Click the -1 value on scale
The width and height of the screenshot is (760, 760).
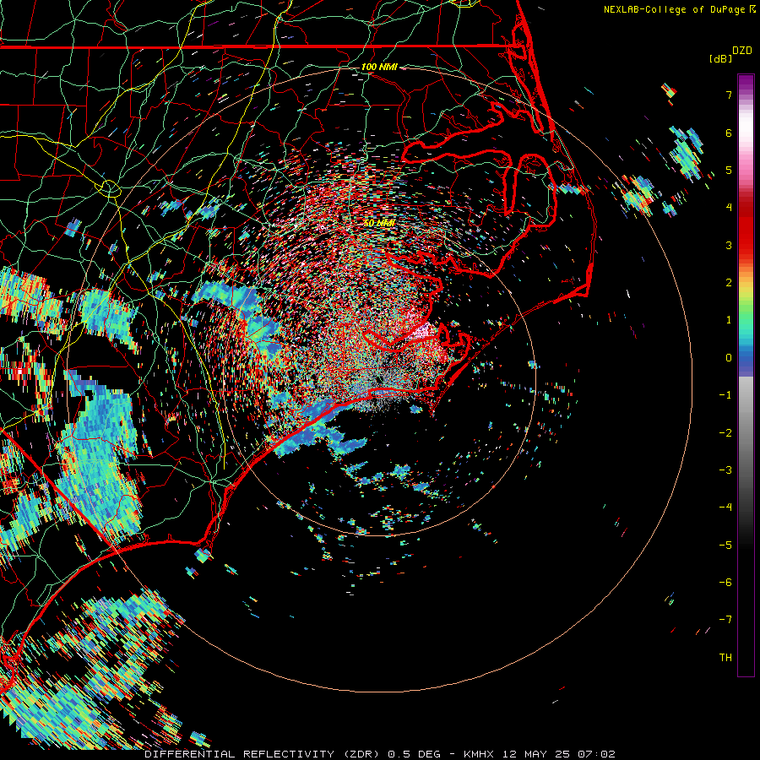click(x=725, y=395)
